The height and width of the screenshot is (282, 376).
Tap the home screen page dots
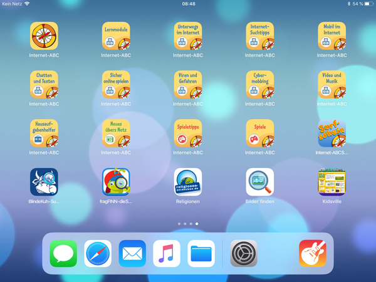(188, 224)
